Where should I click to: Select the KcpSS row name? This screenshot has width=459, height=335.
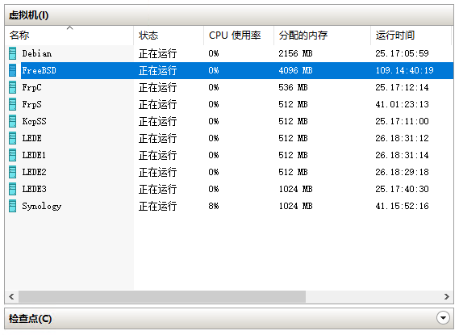[x=34, y=122]
